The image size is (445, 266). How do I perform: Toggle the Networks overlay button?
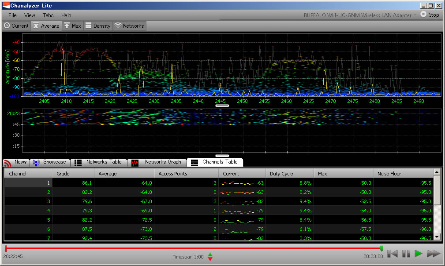(129, 26)
